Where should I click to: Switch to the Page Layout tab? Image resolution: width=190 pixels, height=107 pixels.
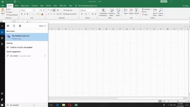(25, 6)
